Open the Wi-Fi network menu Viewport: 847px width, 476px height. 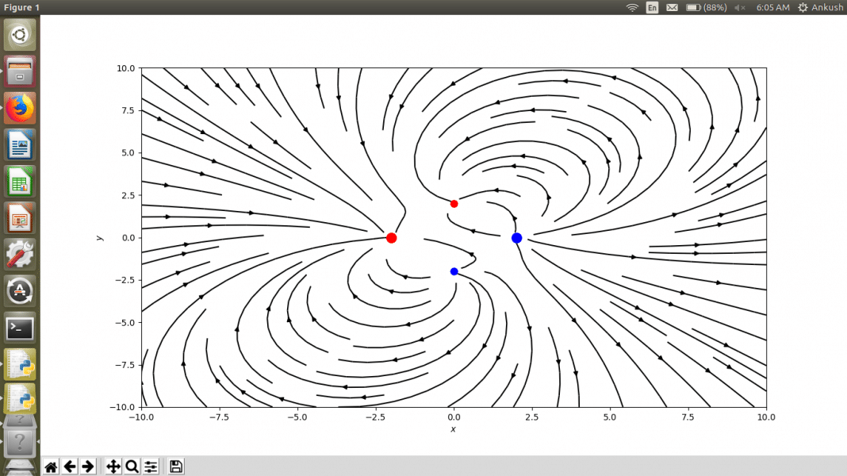tap(632, 7)
